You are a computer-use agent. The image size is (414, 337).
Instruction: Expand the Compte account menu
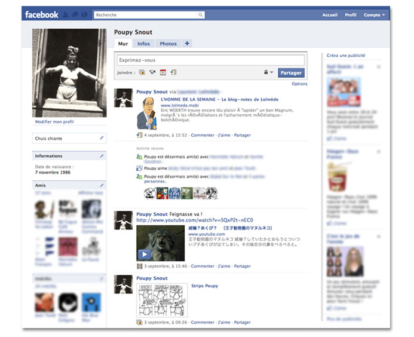pyautogui.click(x=375, y=15)
